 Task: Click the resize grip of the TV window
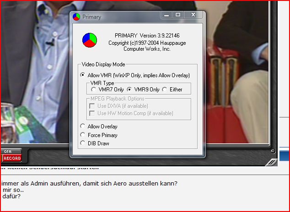[x=271, y=162]
